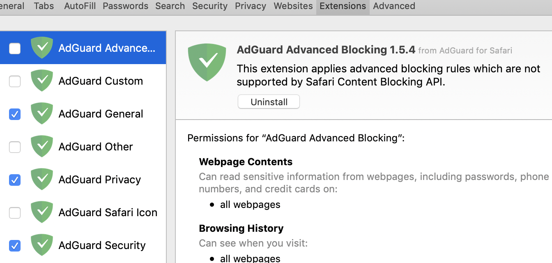Click the AdGuard Security shield icon

coord(42,245)
